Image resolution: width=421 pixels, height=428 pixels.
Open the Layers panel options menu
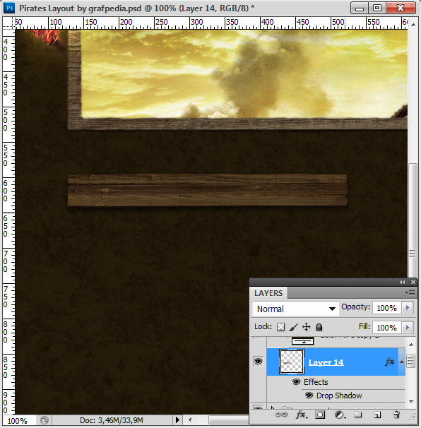[410, 293]
